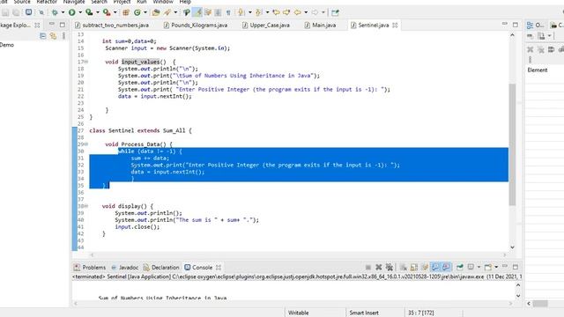The height and width of the screenshot is (317, 564).
Task: Switch to Upper_Case.java editor tab
Action: pyautogui.click(x=266, y=26)
